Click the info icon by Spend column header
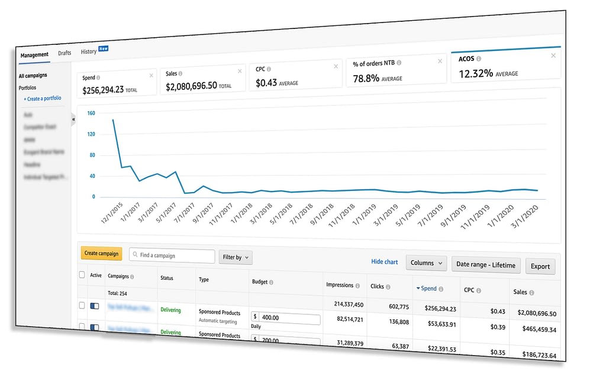Screen dimensions: 606x377 click(441, 289)
